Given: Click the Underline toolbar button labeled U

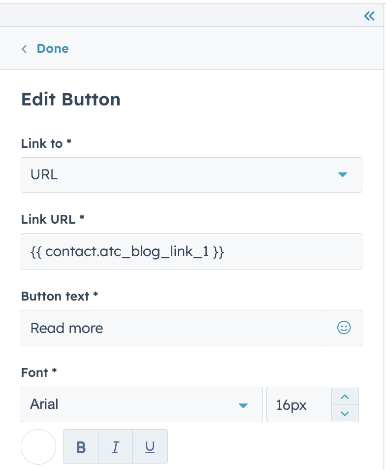Looking at the screenshot, I should (149, 446).
